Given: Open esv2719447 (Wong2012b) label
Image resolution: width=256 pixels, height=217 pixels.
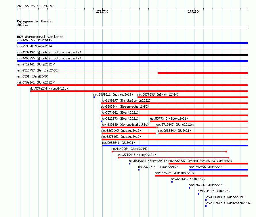Looking at the screenshot, I should (x=175, y=125).
